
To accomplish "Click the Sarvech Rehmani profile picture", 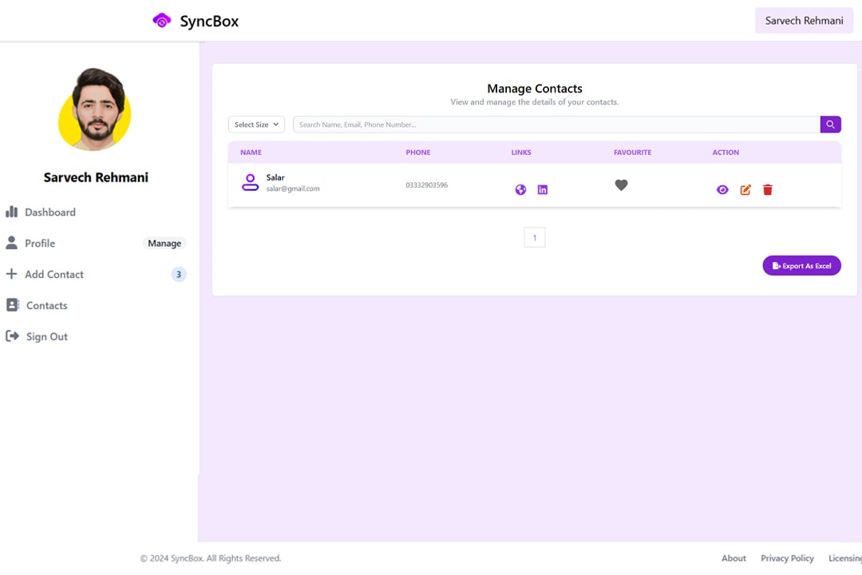I will 94,109.
